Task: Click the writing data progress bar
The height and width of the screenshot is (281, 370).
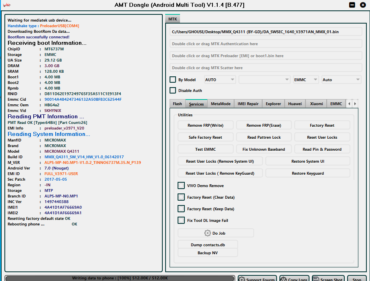Action: point(119,278)
